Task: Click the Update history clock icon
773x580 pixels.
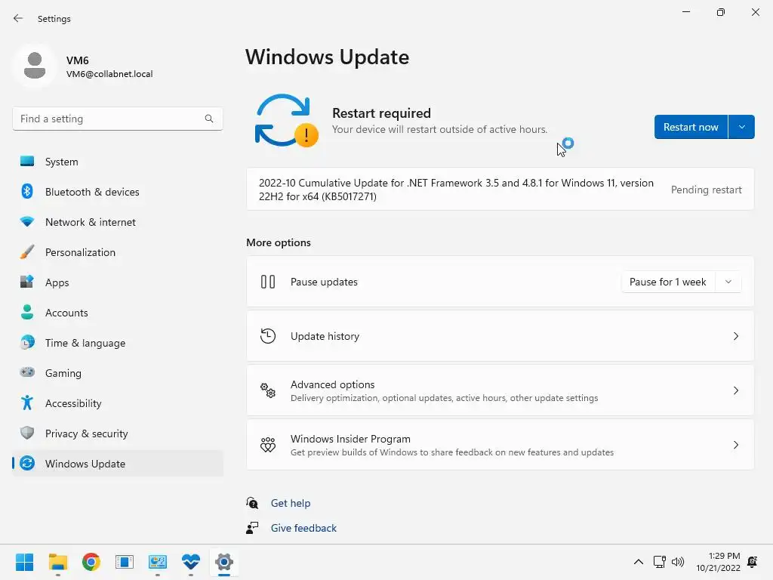Action: point(268,336)
